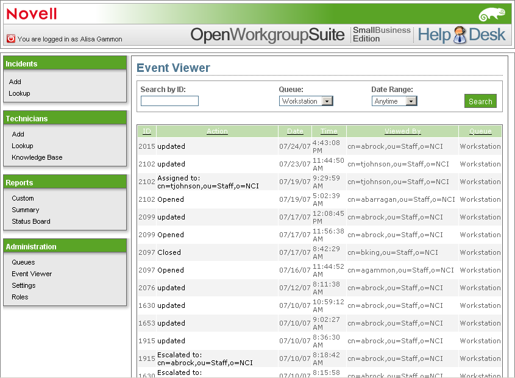Viewport: 515px width, 378px height.
Task: Open the Status Board report
Action: click(31, 221)
